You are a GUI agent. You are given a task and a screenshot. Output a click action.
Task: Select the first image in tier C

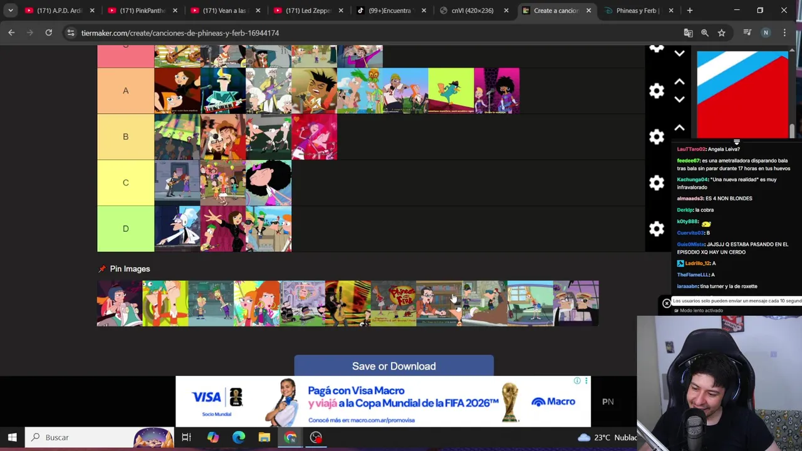pos(177,182)
